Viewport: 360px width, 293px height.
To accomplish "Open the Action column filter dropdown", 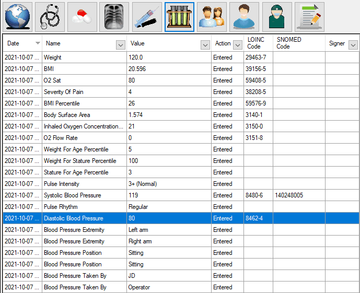I will click(238, 45).
